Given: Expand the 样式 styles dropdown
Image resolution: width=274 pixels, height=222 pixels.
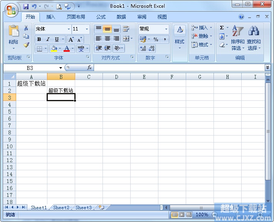Looking at the screenshot, I should tap(180, 43).
